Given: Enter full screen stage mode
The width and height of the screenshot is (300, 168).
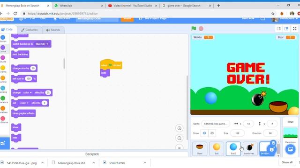Looking at the screenshot, I should click(x=295, y=29).
